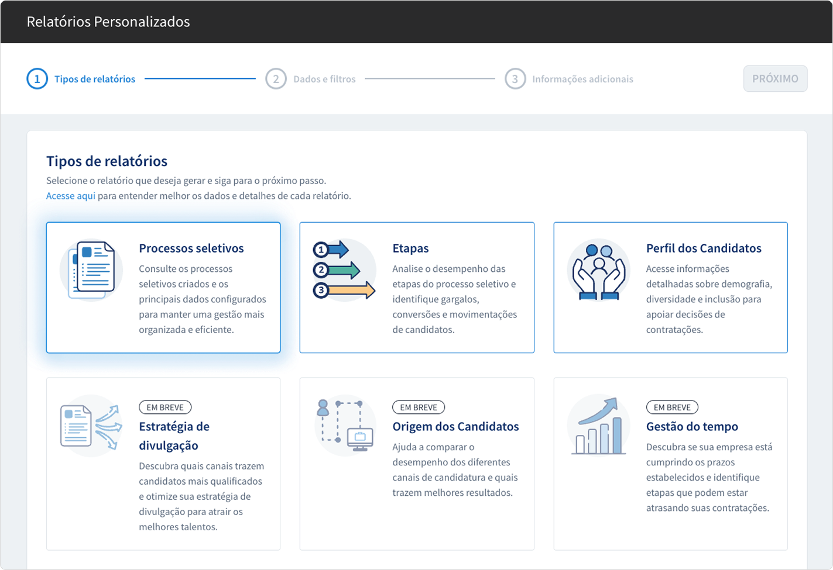Click the Origem dos Candidatos path icon
833x570 pixels.
click(344, 426)
